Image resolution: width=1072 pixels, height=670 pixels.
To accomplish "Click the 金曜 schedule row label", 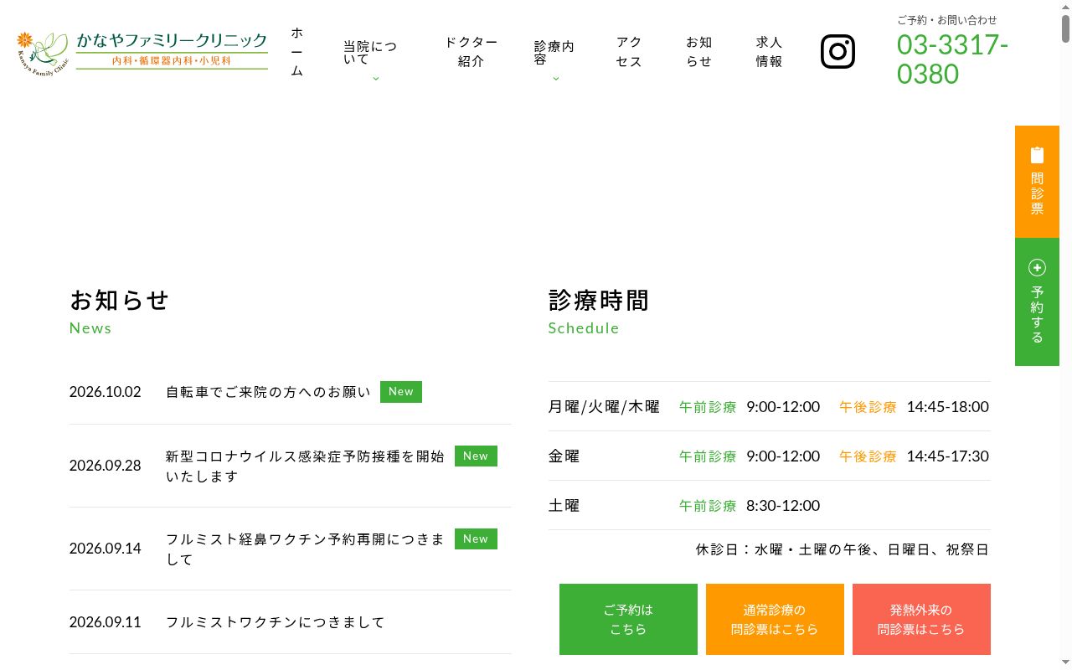I will pyautogui.click(x=564, y=456).
